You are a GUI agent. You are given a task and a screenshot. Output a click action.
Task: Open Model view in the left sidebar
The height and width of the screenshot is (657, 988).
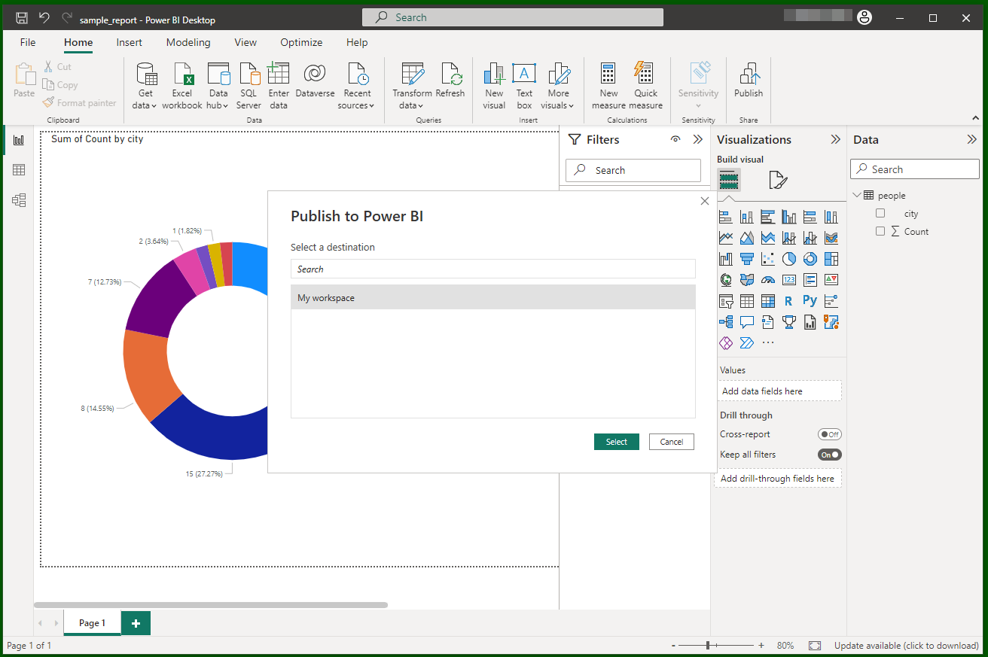19,200
